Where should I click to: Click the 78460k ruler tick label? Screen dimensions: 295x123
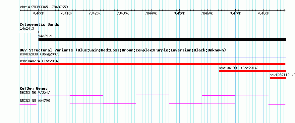click(x=207, y=13)
